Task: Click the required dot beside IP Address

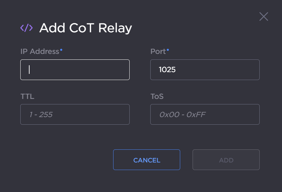Action: coord(61,50)
